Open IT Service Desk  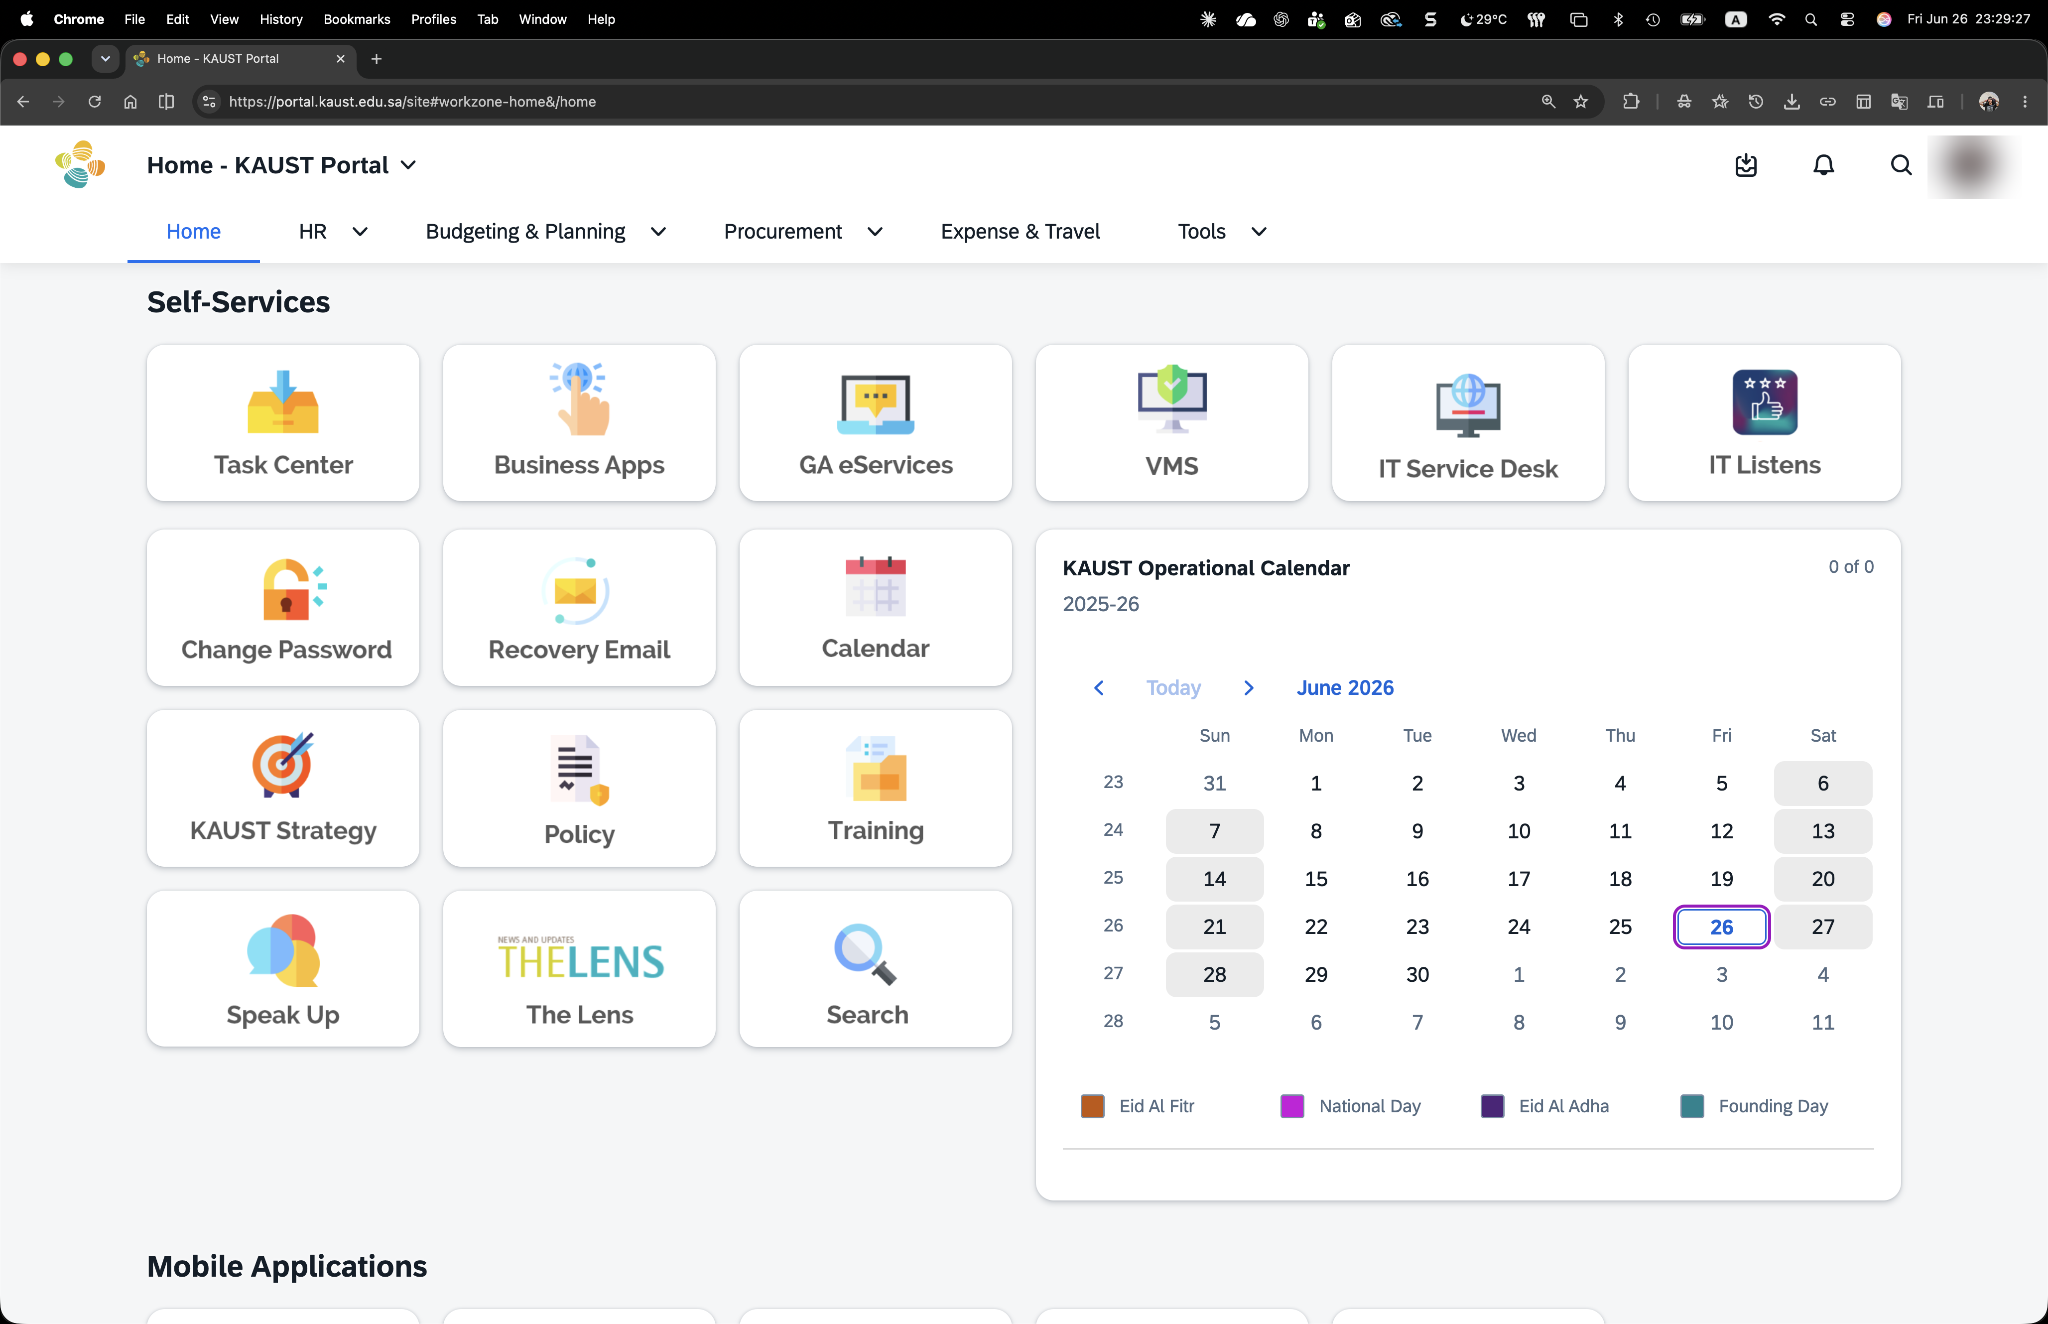[1468, 423]
